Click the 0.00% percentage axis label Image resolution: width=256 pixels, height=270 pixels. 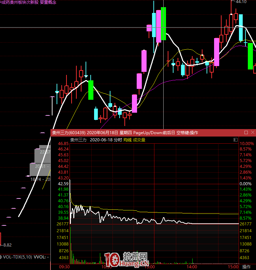[245, 184]
